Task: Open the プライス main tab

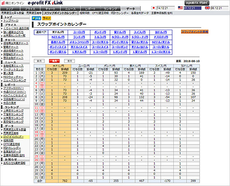Action: (30, 9)
